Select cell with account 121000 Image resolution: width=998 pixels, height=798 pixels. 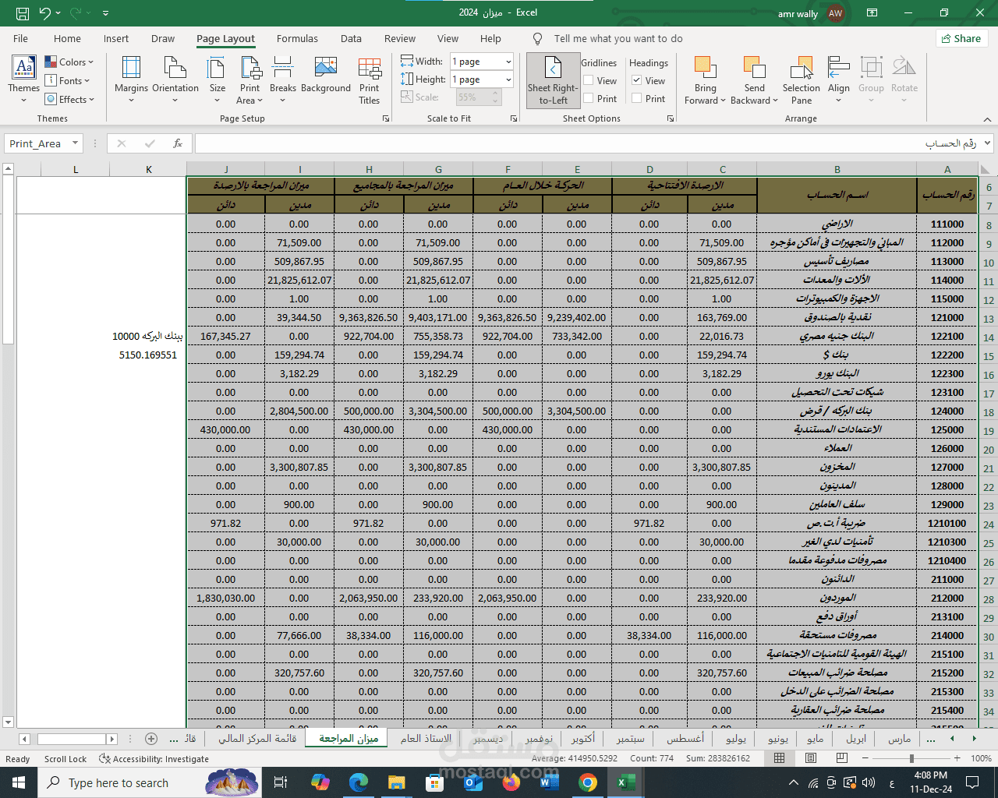[x=947, y=317]
